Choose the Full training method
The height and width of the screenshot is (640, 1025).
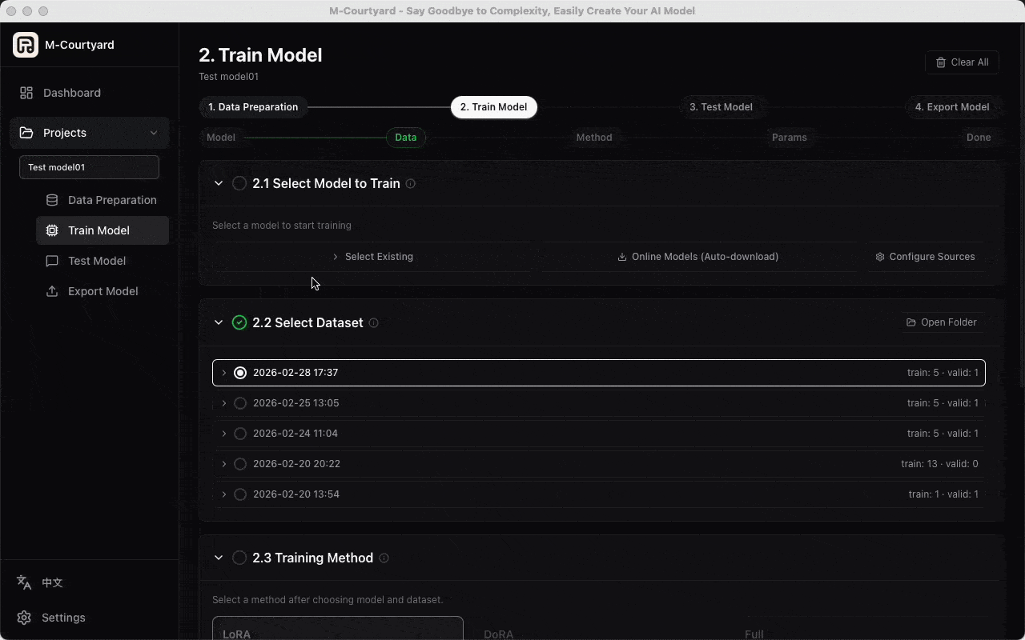tap(860, 629)
